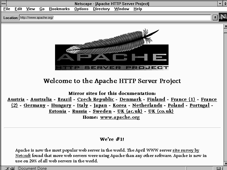
Task: Click the We're #1! heading
Action: point(112,139)
